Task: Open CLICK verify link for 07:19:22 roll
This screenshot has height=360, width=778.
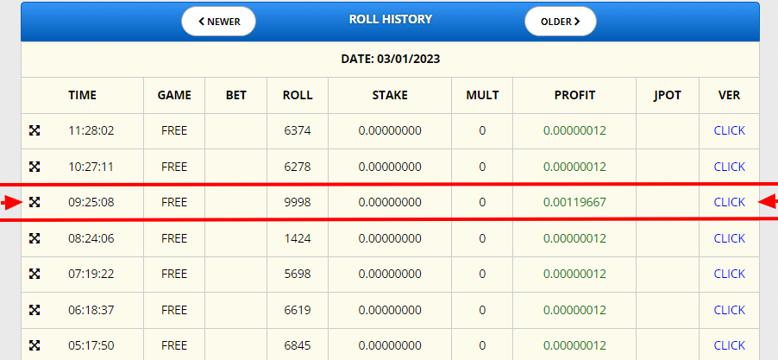Action: [x=729, y=274]
